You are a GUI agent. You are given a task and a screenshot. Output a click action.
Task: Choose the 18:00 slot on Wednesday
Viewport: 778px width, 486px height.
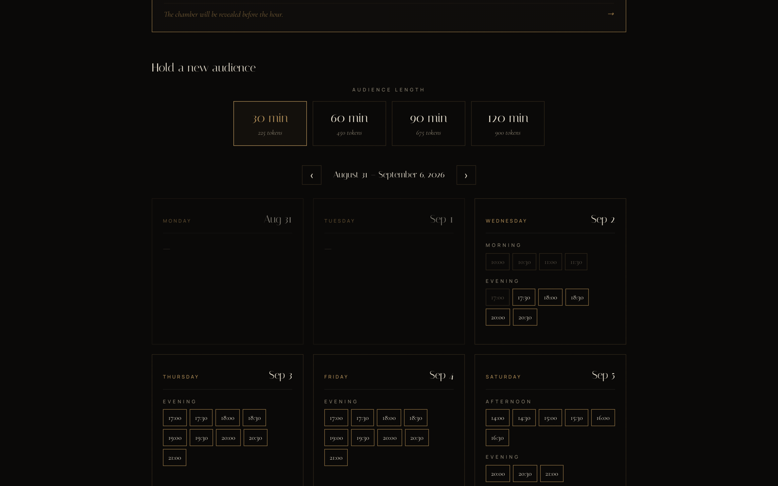pos(550,297)
